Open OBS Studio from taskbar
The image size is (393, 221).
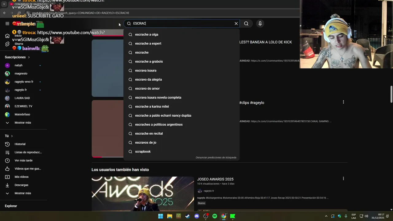pos(206,216)
